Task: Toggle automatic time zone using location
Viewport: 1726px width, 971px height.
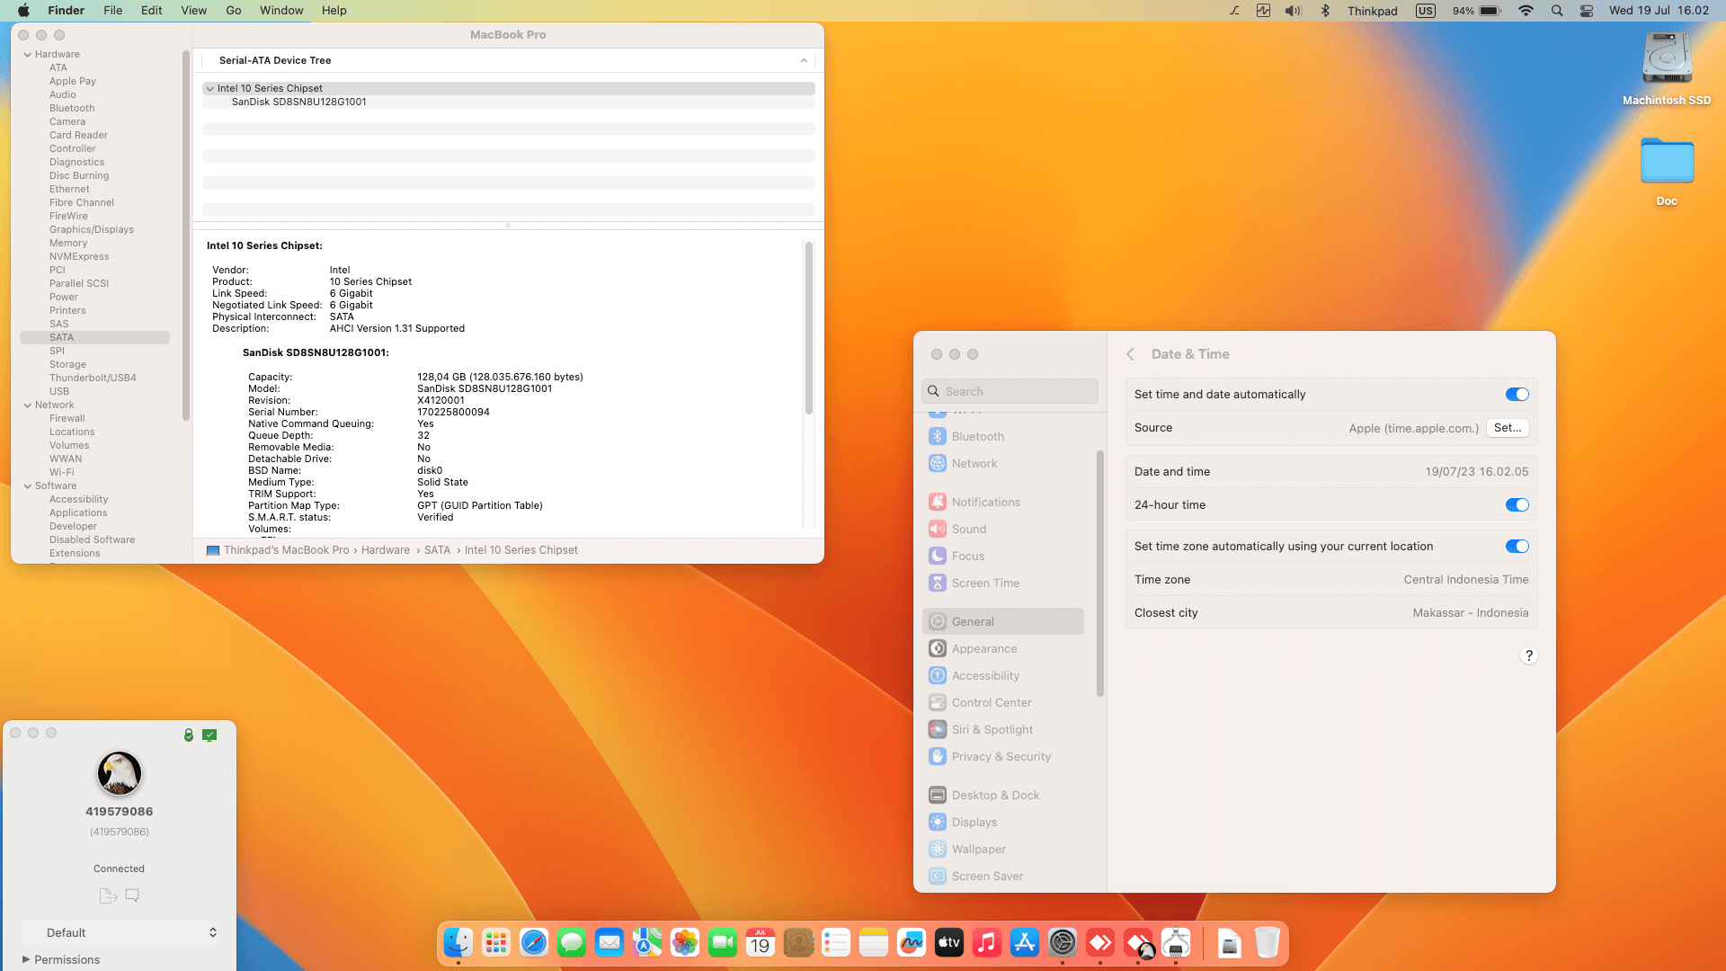Action: click(1517, 547)
